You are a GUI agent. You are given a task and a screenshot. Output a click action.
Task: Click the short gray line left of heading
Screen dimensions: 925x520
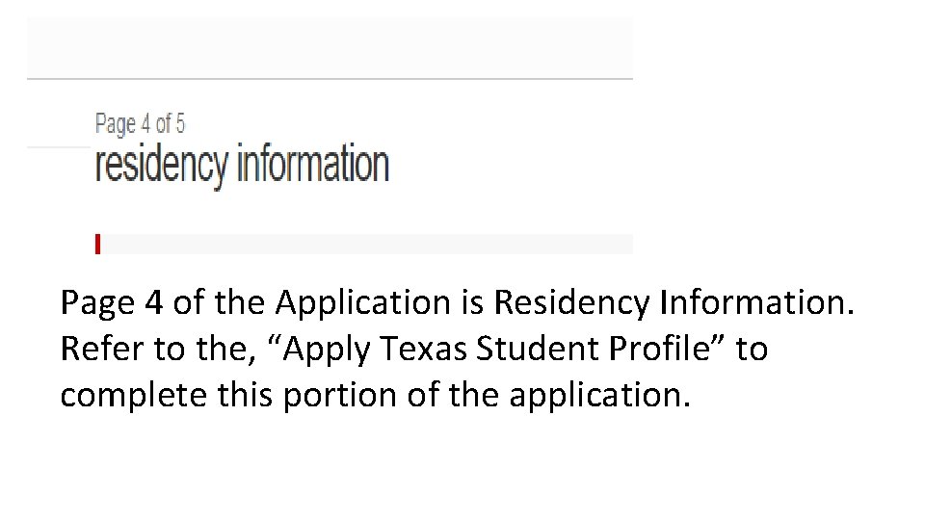(x=58, y=147)
